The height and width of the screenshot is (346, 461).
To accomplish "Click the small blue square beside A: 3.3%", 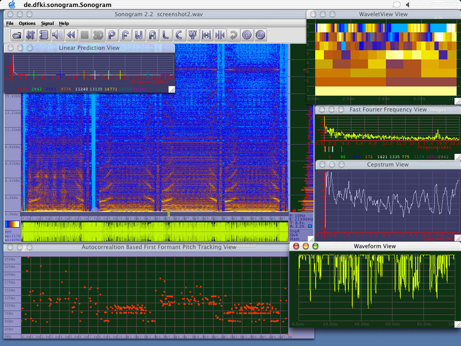I will point(310,226).
